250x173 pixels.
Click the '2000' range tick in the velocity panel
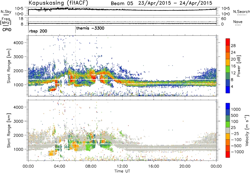click(x=18, y=135)
